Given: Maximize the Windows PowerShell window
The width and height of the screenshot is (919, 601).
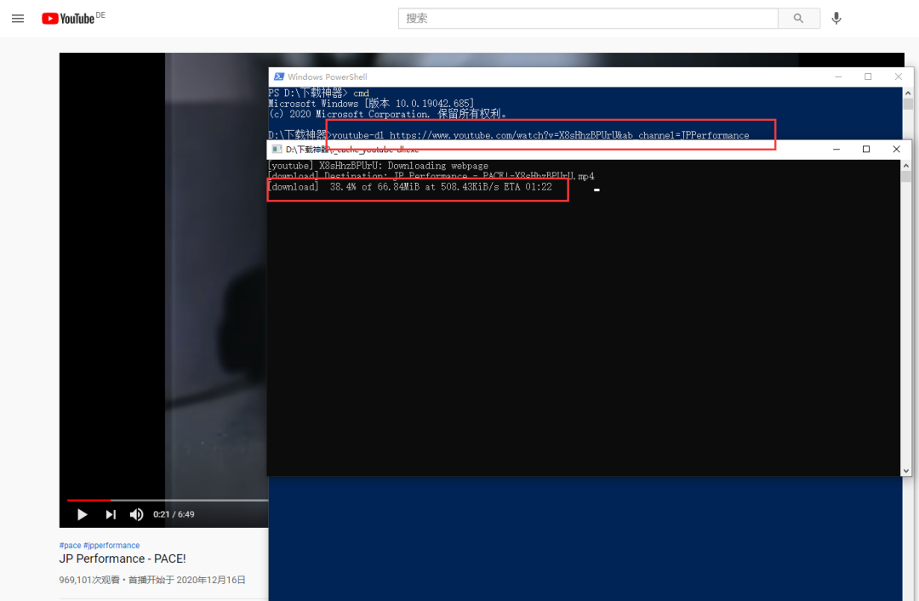Looking at the screenshot, I should pos(868,77).
